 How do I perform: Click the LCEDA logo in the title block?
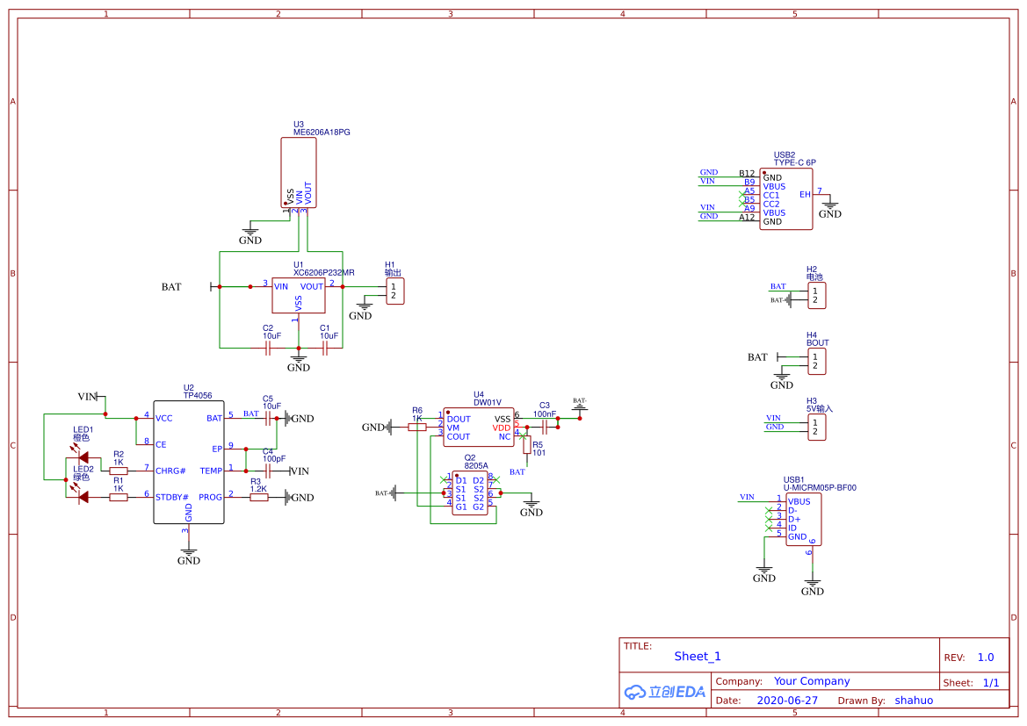point(664,691)
